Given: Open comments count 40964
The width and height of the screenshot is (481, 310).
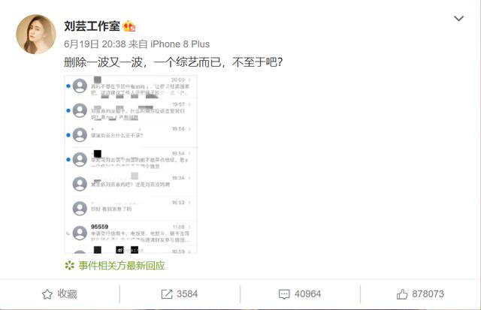Looking at the screenshot, I should coord(307,294).
